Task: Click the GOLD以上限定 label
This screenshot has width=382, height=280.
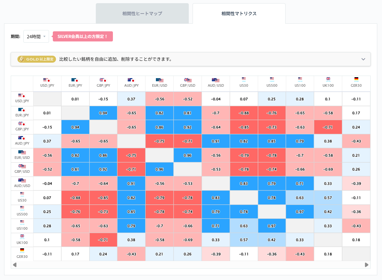Action: 37,59
